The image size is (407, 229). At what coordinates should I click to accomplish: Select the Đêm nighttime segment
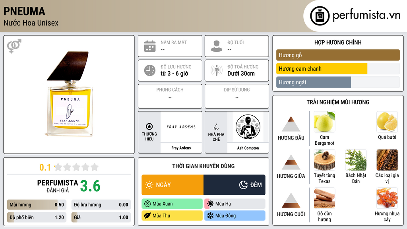(x=235, y=185)
